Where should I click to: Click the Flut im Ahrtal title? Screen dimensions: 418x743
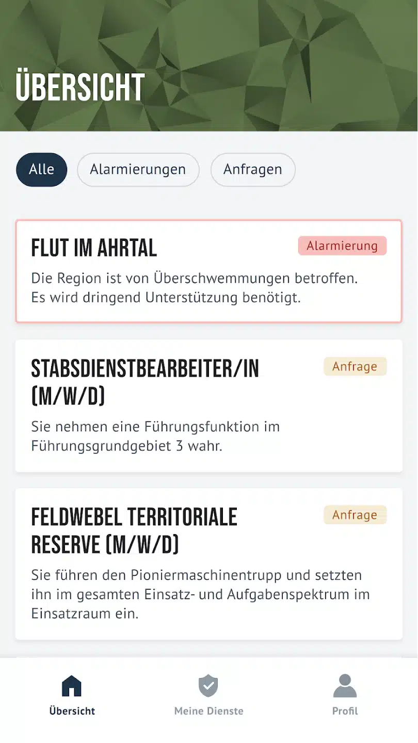pos(94,249)
